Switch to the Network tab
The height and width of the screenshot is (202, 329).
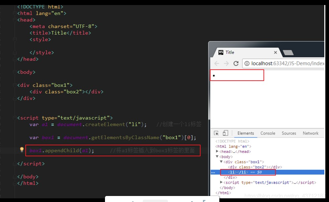(x=310, y=133)
